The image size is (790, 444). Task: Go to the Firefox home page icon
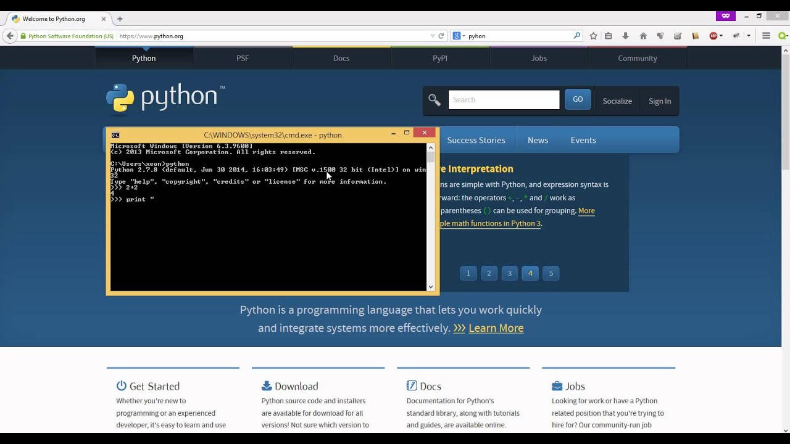pos(643,36)
